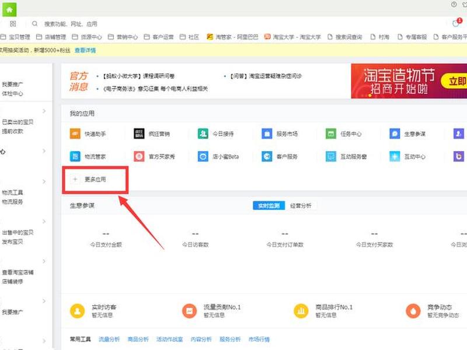Open the 官方买家秀 app icon

pos(139,156)
